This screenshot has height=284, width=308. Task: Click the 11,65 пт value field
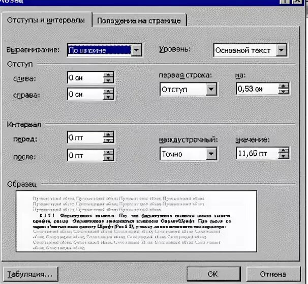pos(257,153)
